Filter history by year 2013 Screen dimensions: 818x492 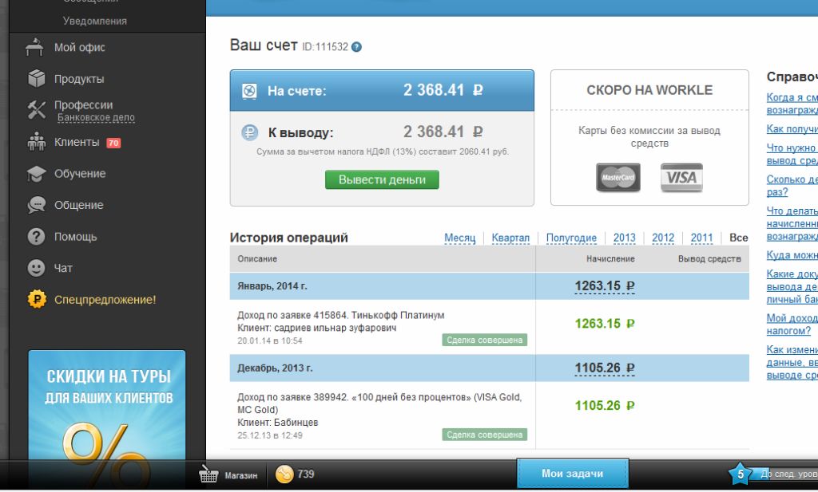[x=625, y=238]
